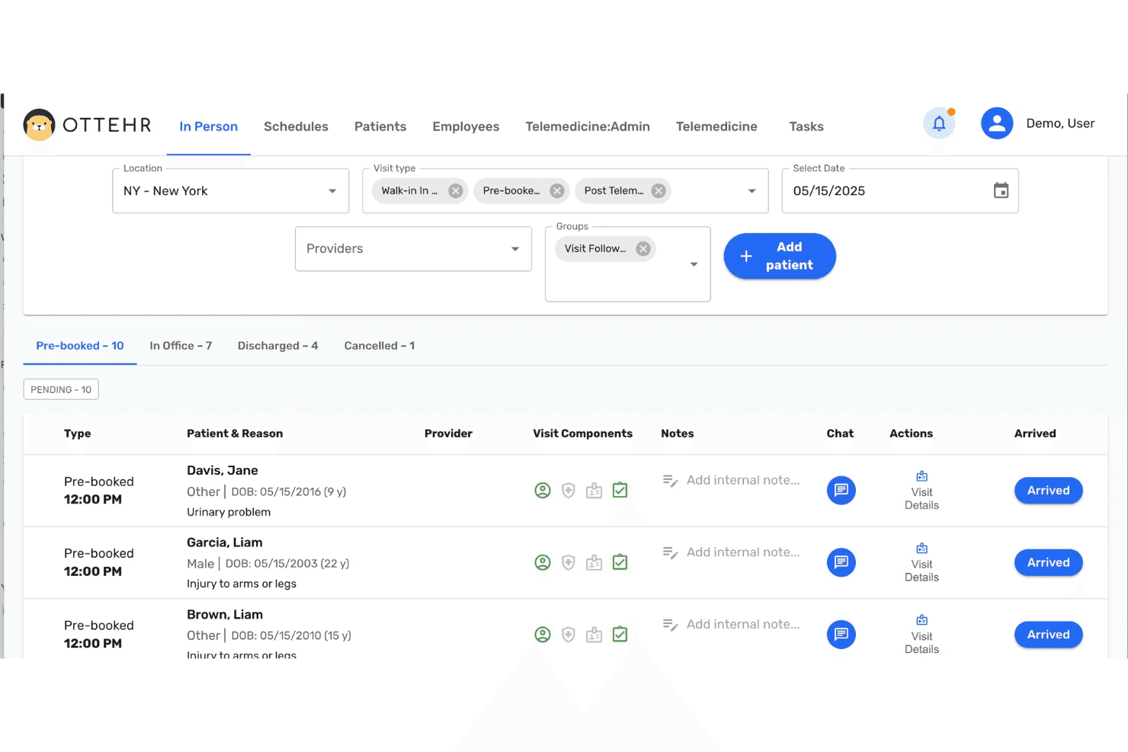Click the account icon in Davis, Jane row
This screenshot has height=752, width=1128.
pos(543,491)
